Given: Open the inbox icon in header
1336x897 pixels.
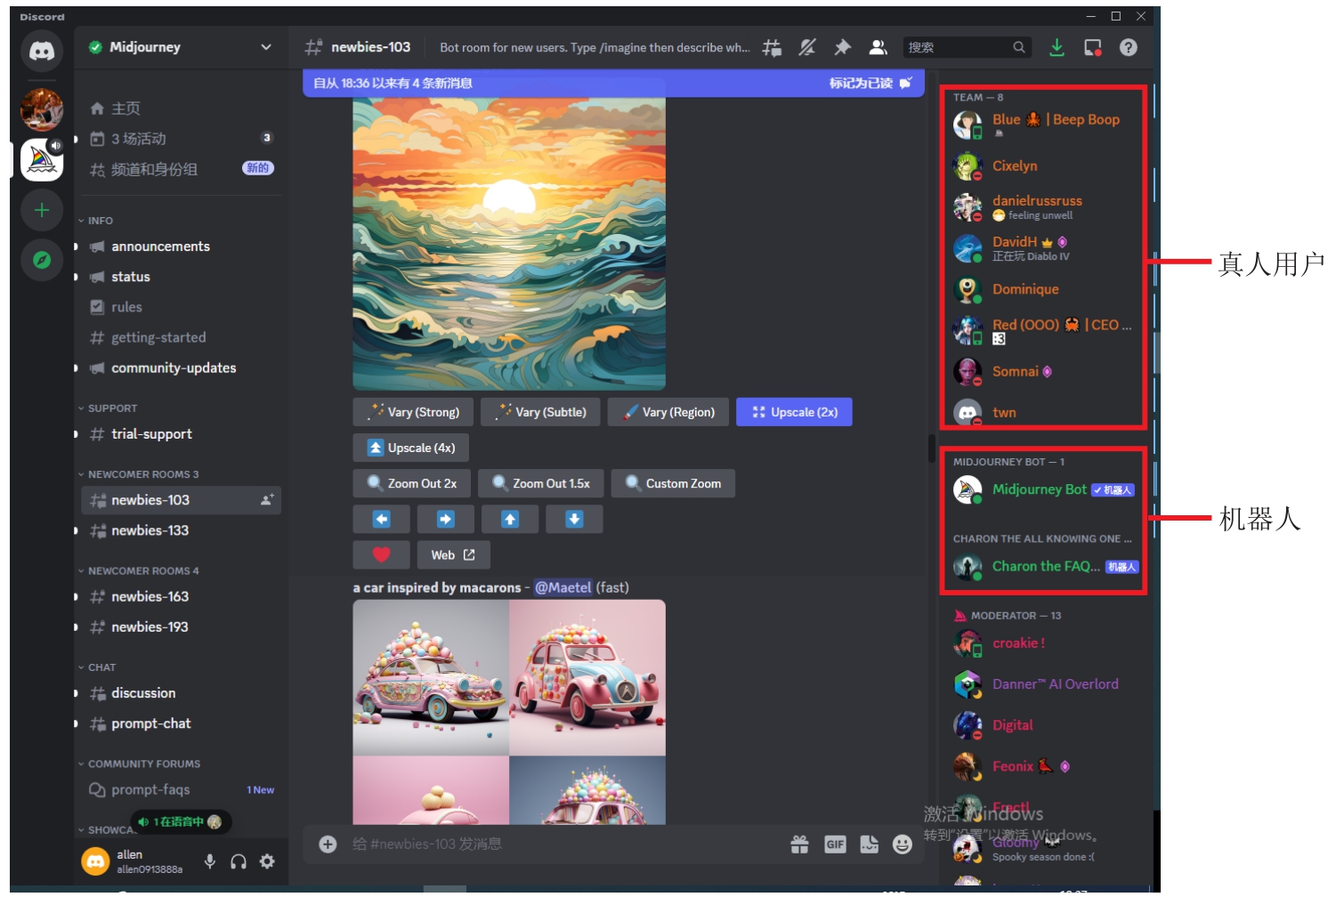Looking at the screenshot, I should (1092, 48).
